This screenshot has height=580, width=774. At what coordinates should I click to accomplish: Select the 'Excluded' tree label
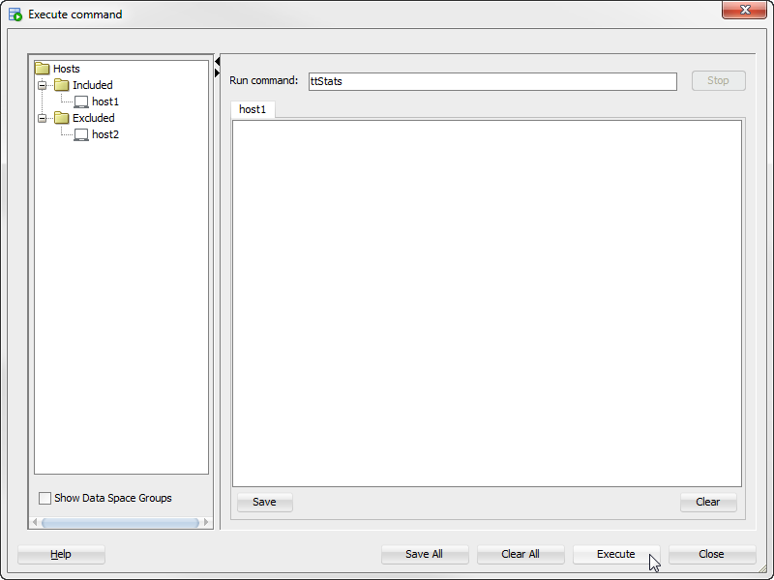click(x=94, y=118)
